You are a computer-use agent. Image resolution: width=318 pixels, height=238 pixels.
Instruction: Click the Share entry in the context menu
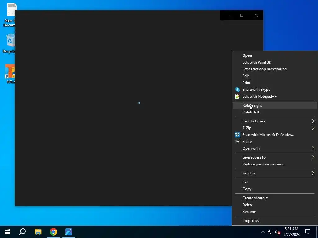(275, 141)
